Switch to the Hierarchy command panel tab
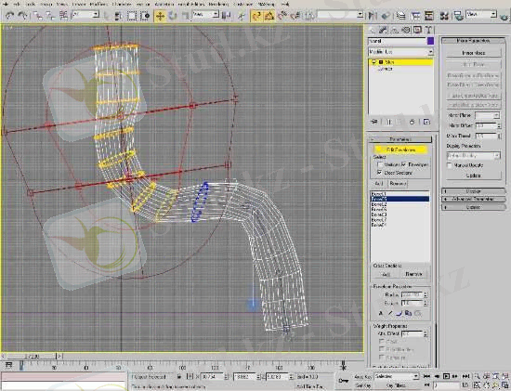This screenshot has width=511, height=391. 395,31
